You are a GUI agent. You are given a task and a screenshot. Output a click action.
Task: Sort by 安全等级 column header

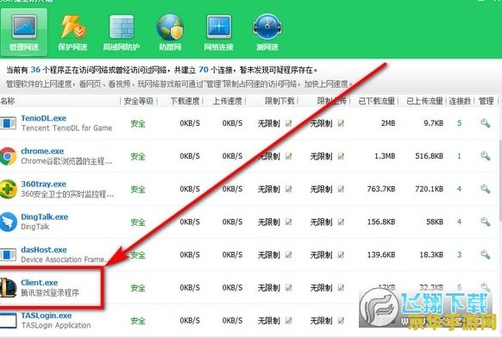(x=138, y=101)
